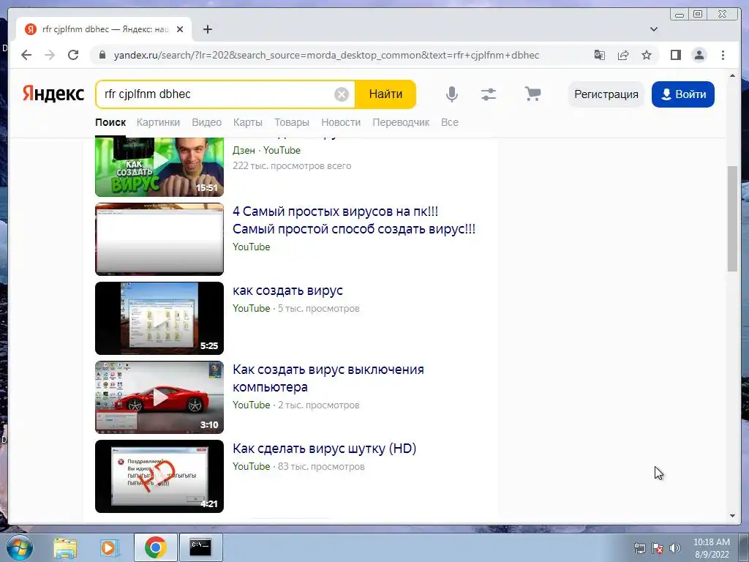Click the page vertical scrollbar thumb

click(732, 218)
